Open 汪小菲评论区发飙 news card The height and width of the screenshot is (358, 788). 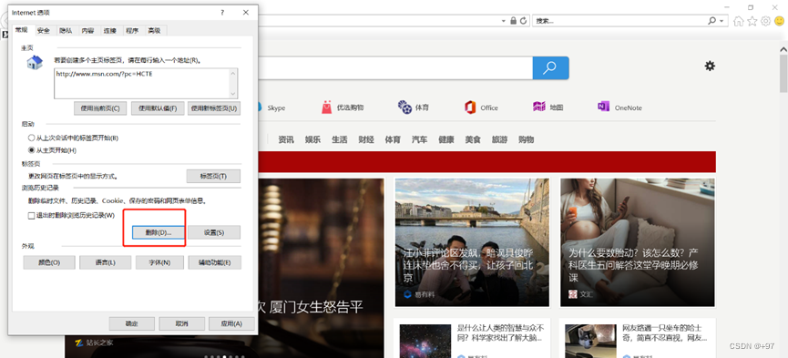coord(473,242)
